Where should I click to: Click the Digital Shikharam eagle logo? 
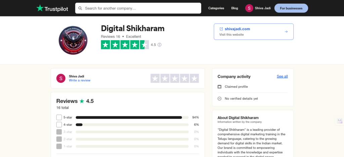pyautogui.click(x=73, y=40)
